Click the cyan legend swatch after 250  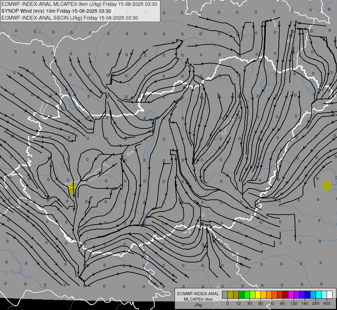pyautogui.click(x=319, y=294)
